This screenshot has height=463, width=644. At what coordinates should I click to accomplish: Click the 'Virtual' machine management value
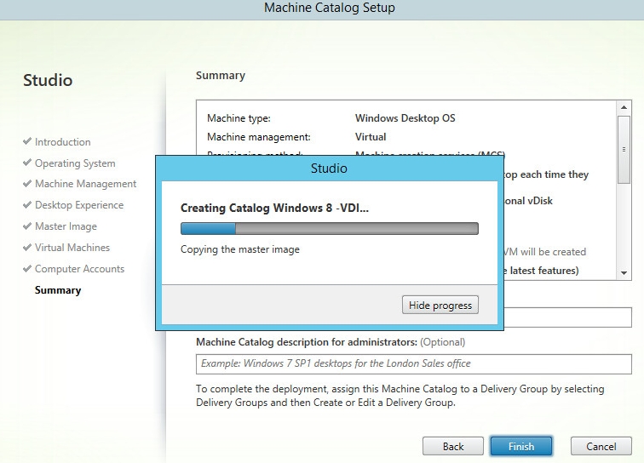[x=371, y=137]
